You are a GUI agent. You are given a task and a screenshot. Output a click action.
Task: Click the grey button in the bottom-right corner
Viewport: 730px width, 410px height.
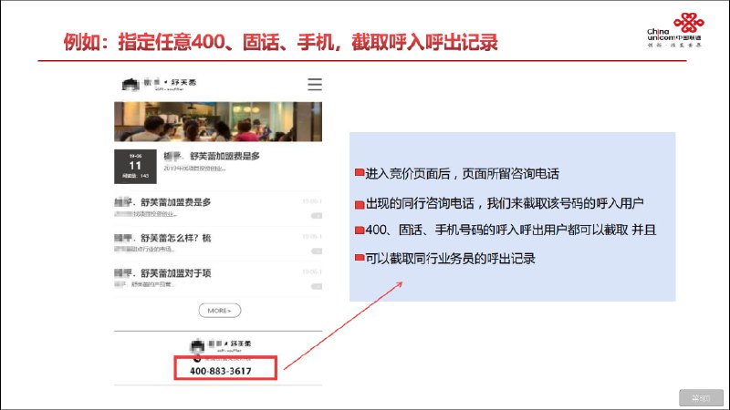click(700, 397)
